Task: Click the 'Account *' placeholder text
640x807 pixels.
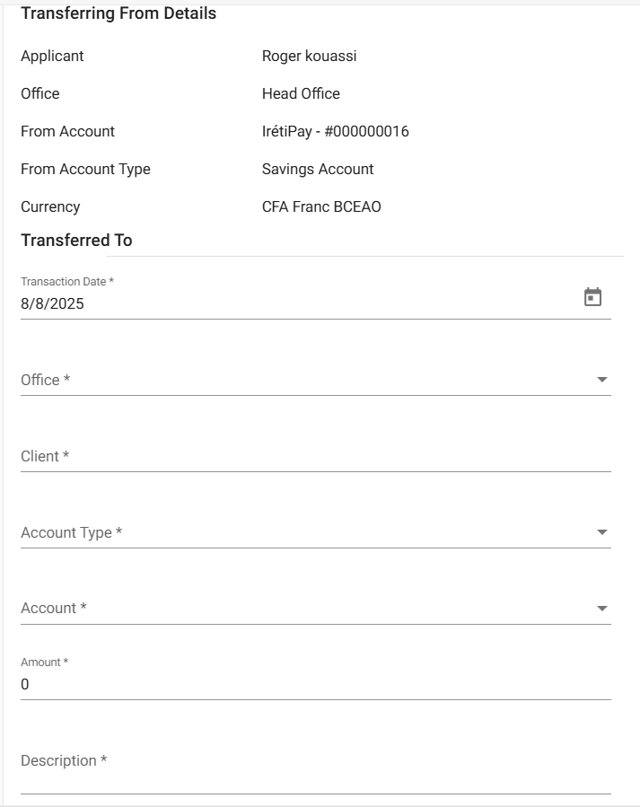Action: point(54,608)
